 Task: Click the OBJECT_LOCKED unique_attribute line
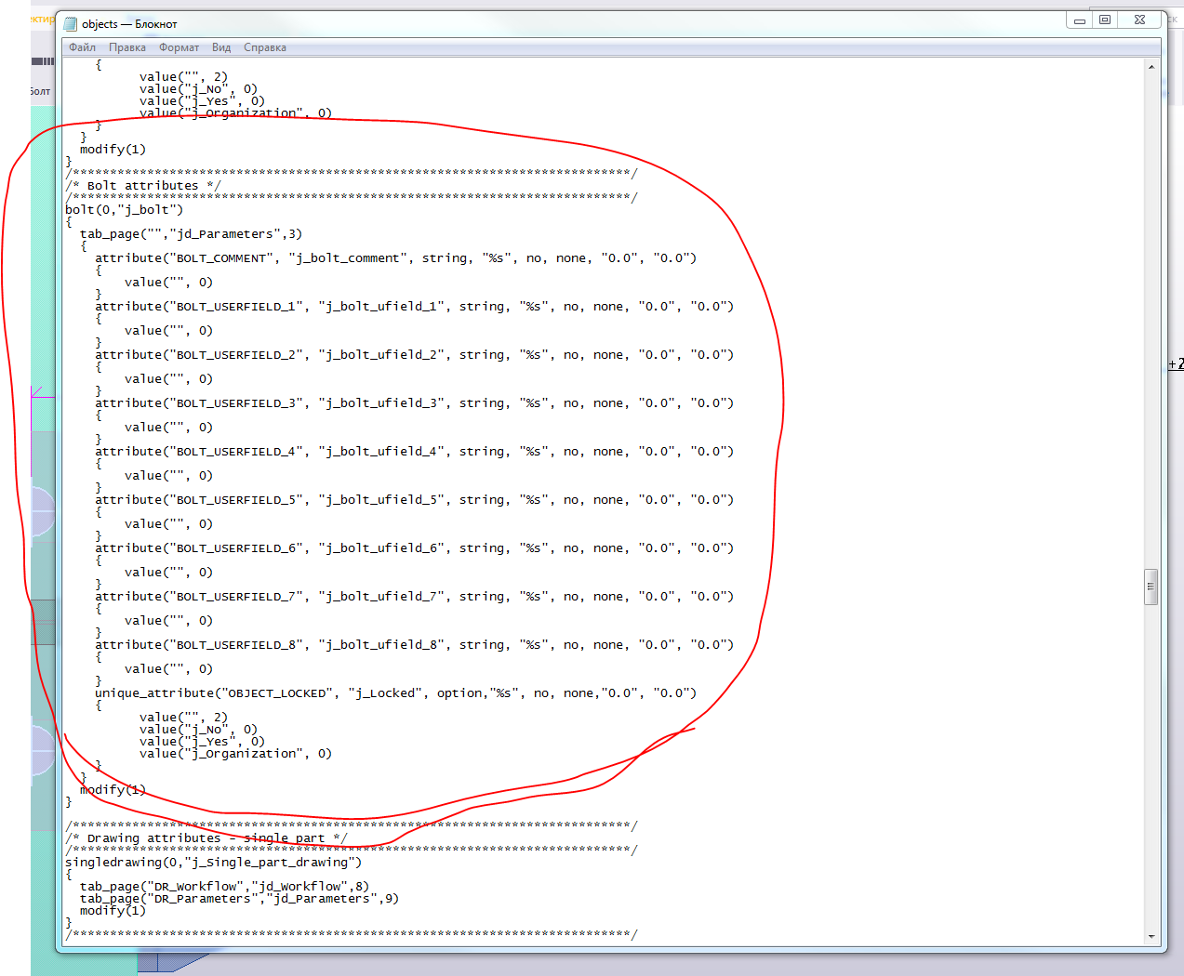[x=395, y=693]
